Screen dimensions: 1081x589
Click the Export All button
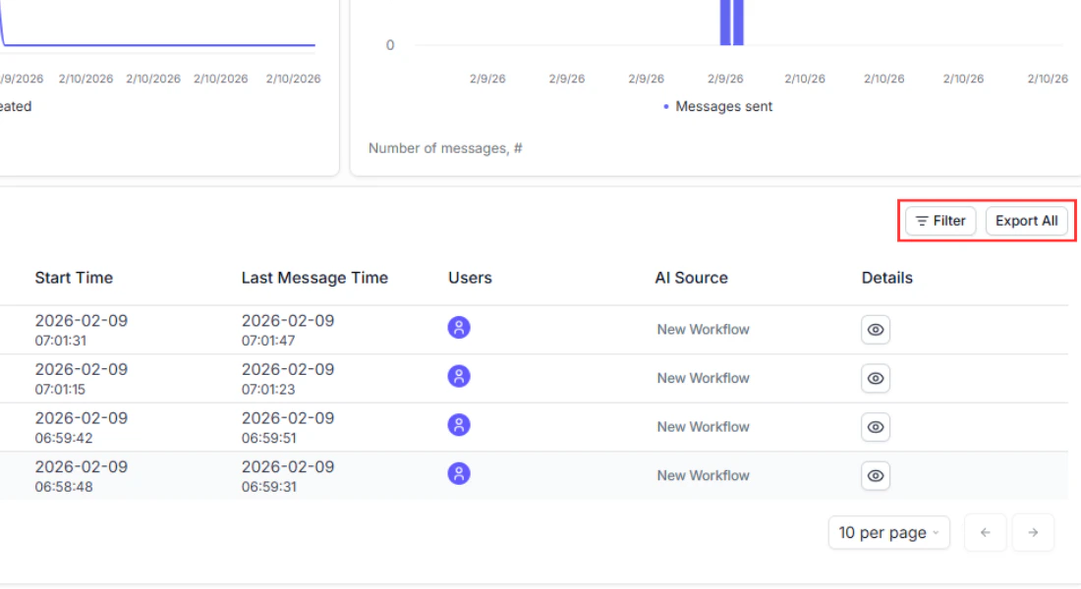coord(1026,221)
